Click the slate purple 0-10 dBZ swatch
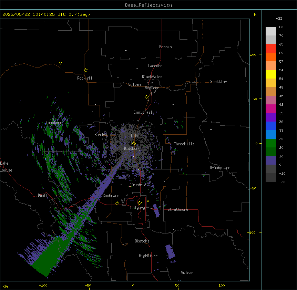The image size is (297, 290). pos(271,160)
